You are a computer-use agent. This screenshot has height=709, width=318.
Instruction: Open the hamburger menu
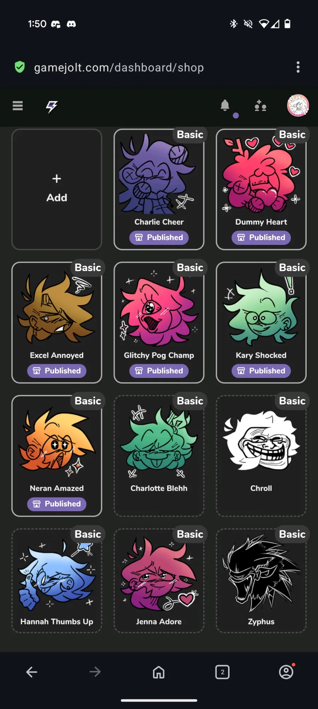click(18, 106)
